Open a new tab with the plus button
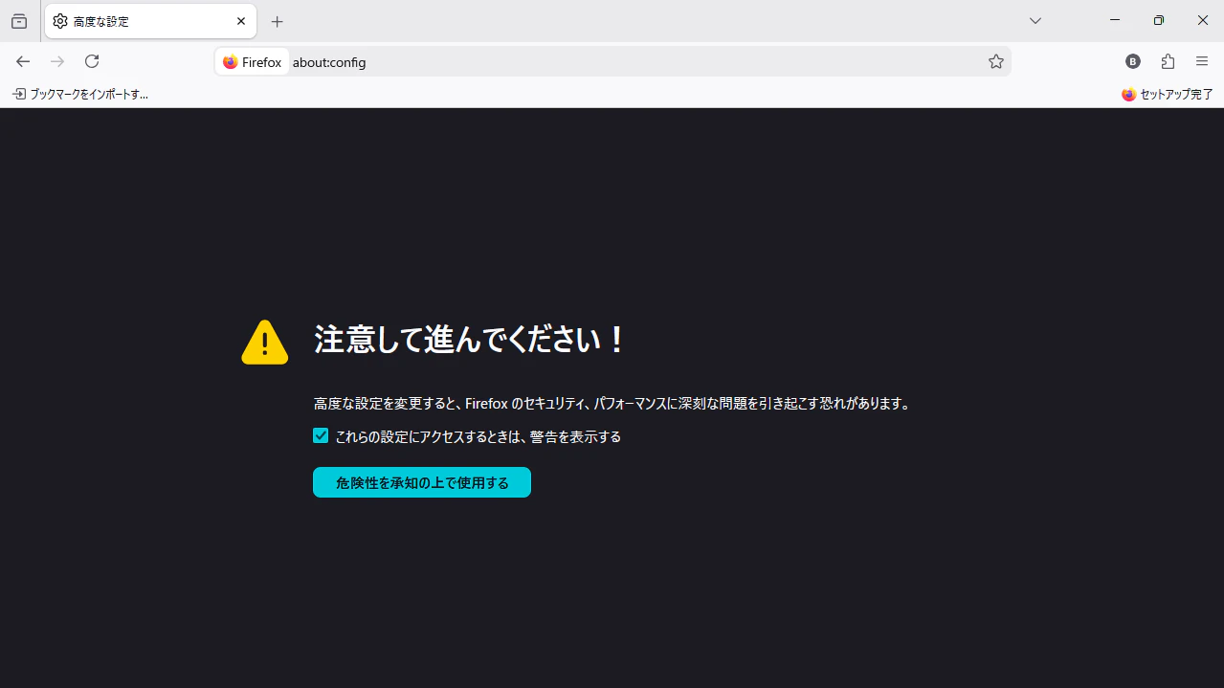The height and width of the screenshot is (688, 1224). click(278, 21)
